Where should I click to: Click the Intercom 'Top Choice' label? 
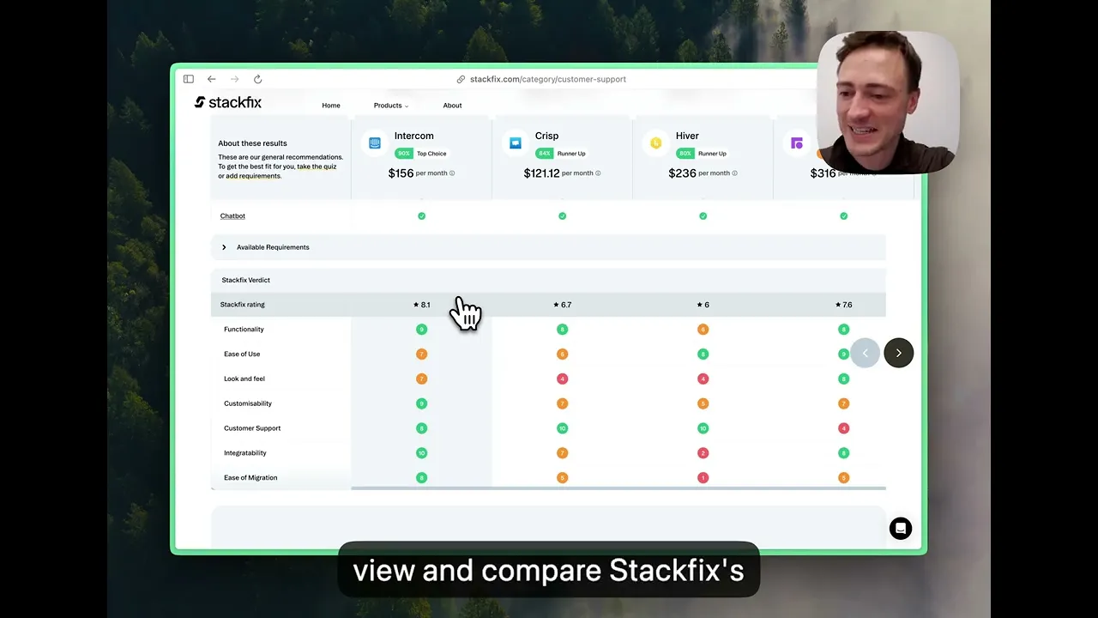[x=431, y=154]
